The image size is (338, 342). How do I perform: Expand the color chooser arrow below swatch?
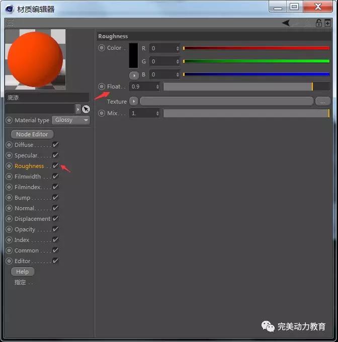click(134, 75)
